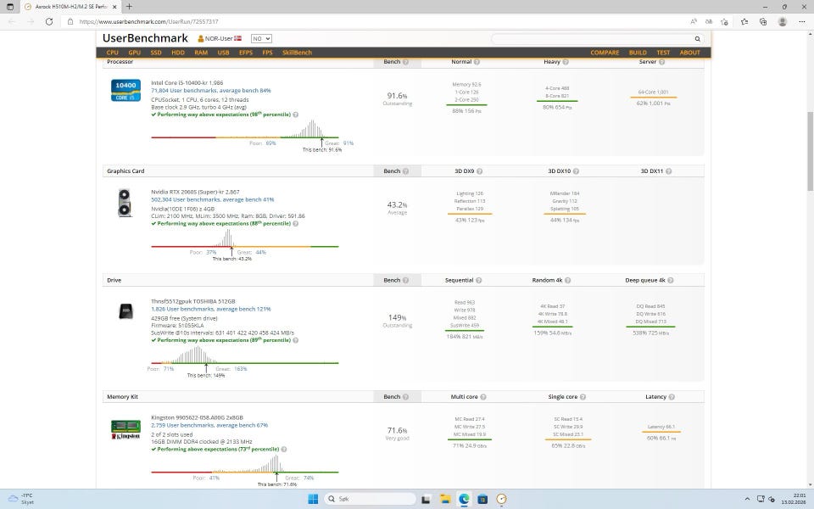This screenshot has width=814, height=509.
Task: Click the RTX 2060S graphics card image
Action: [125, 203]
